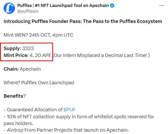Click the blue verified badge icon
Image resolution: width=168 pixels, height=134 pixels.
112,5
